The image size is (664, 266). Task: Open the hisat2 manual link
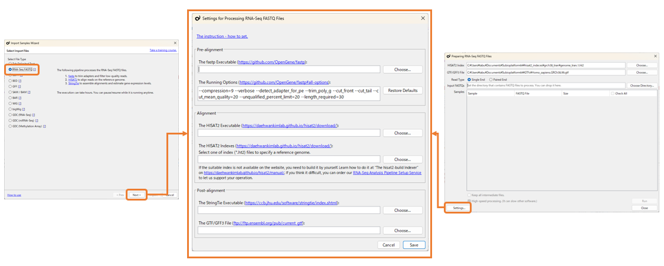(x=244, y=173)
